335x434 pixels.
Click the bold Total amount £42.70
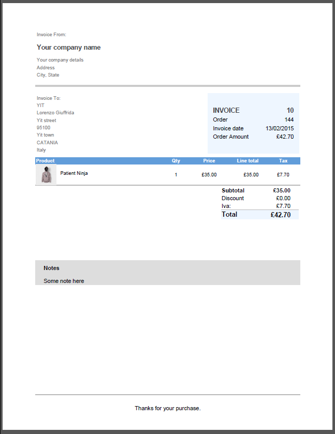click(x=281, y=215)
